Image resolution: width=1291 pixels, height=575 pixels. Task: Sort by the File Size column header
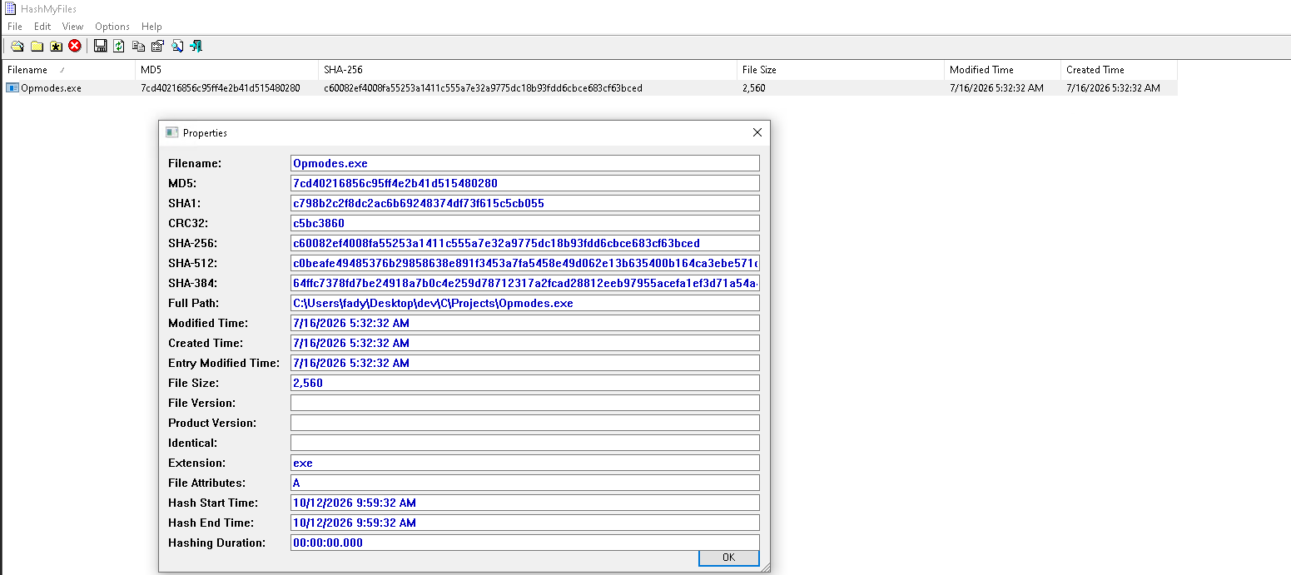click(x=841, y=70)
